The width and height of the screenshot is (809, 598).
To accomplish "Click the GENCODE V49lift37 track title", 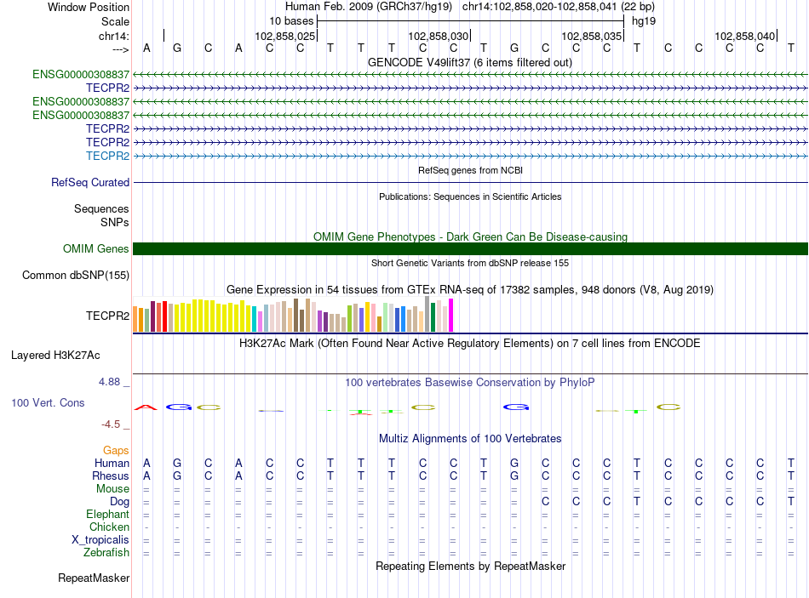I will [469, 63].
